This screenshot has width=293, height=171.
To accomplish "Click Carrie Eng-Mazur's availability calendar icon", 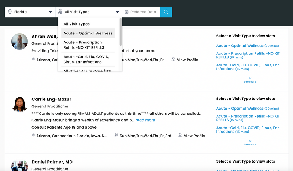I will [116, 136].
